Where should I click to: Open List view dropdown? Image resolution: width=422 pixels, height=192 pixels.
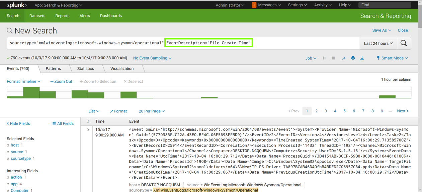(94, 111)
